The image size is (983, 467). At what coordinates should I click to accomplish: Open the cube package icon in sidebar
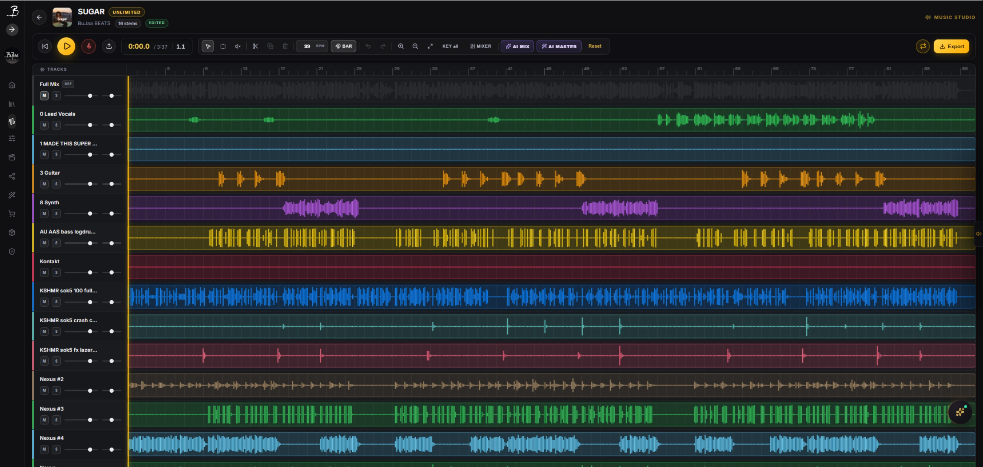click(x=12, y=232)
